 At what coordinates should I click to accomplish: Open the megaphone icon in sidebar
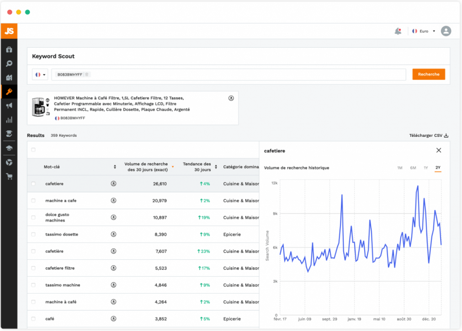click(x=9, y=106)
